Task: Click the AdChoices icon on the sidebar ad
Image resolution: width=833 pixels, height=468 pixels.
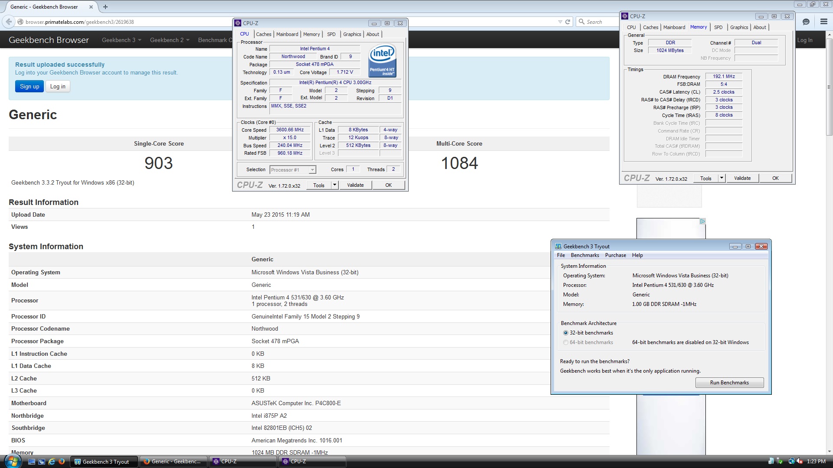Action: pyautogui.click(x=702, y=221)
